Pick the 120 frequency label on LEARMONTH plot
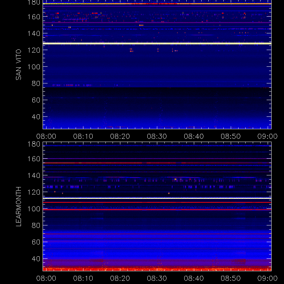Viewport: 284px width, 284px height. tap(34, 192)
